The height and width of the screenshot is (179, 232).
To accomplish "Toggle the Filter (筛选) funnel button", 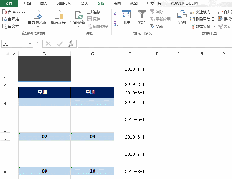I will coord(142,17).
